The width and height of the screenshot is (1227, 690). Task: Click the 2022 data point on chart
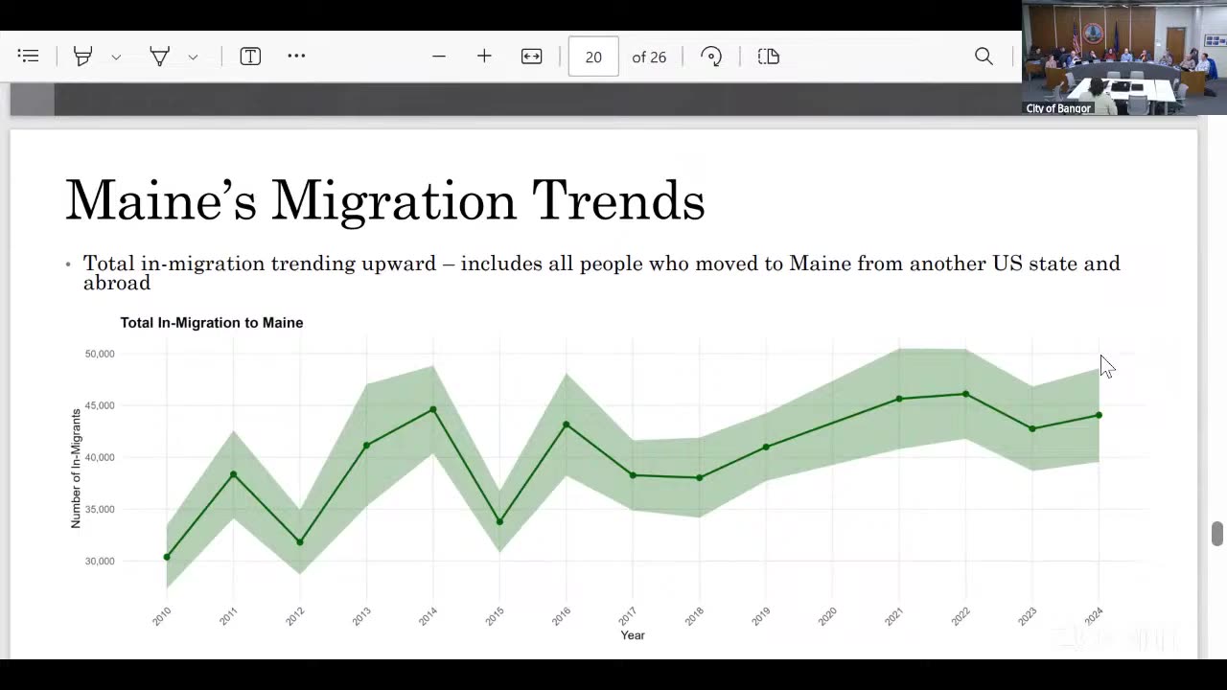tap(965, 394)
